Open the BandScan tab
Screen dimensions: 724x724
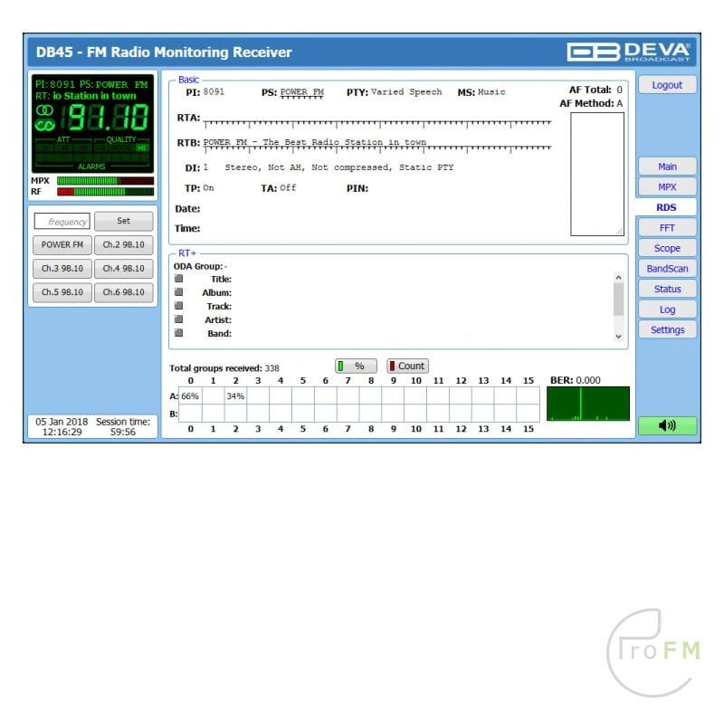tap(667, 269)
